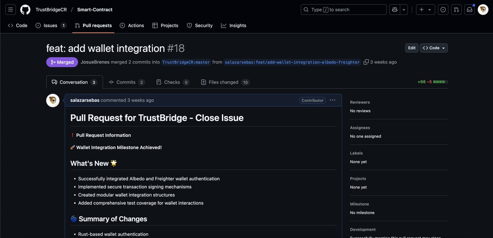Click the "3 weeks ago" comment timestamp
The width and height of the screenshot is (493, 238).
coord(141,100)
